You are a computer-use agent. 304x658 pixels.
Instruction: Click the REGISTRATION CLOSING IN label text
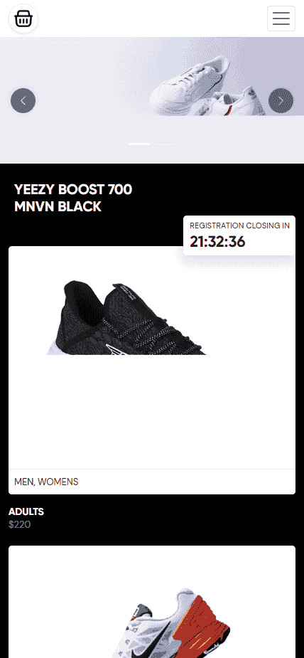(239, 225)
